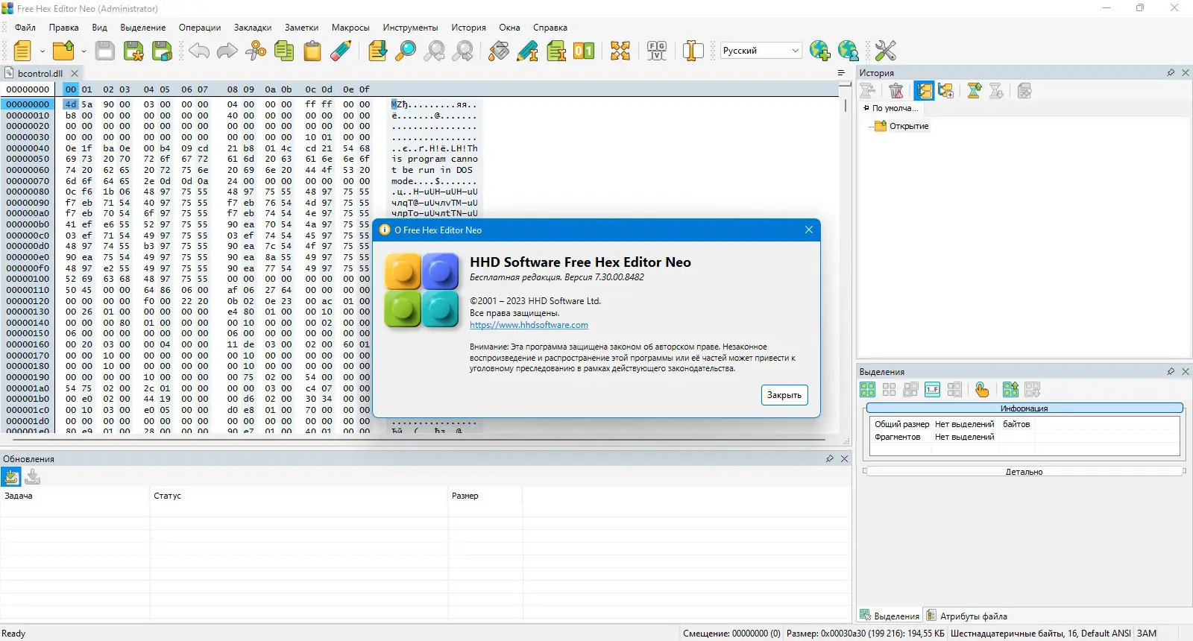Click the Смещение offset status bar entry

tap(731, 634)
